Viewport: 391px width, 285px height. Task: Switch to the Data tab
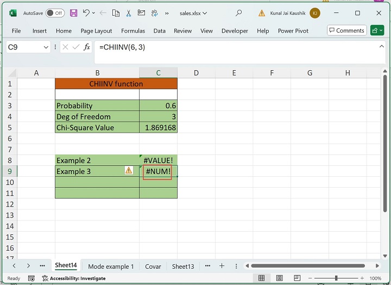[x=159, y=30]
